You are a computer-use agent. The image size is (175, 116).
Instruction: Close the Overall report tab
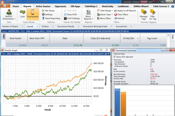point(37,26)
